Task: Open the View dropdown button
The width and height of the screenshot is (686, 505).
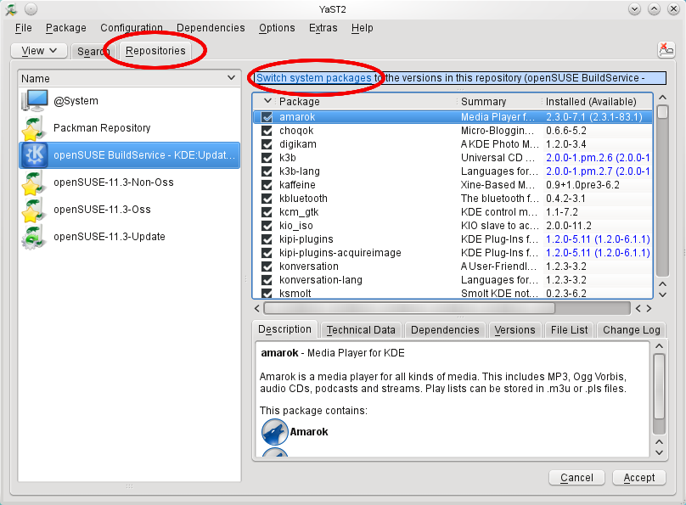Action: coord(39,51)
